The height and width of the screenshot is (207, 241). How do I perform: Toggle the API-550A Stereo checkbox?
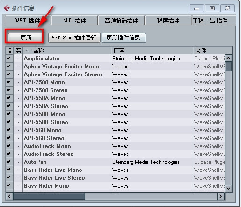[9, 106]
